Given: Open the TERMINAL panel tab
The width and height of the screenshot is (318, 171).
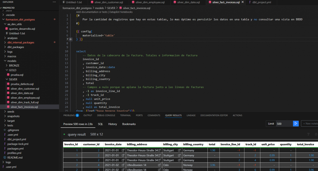Looking at the screenshot, I should [125, 115].
